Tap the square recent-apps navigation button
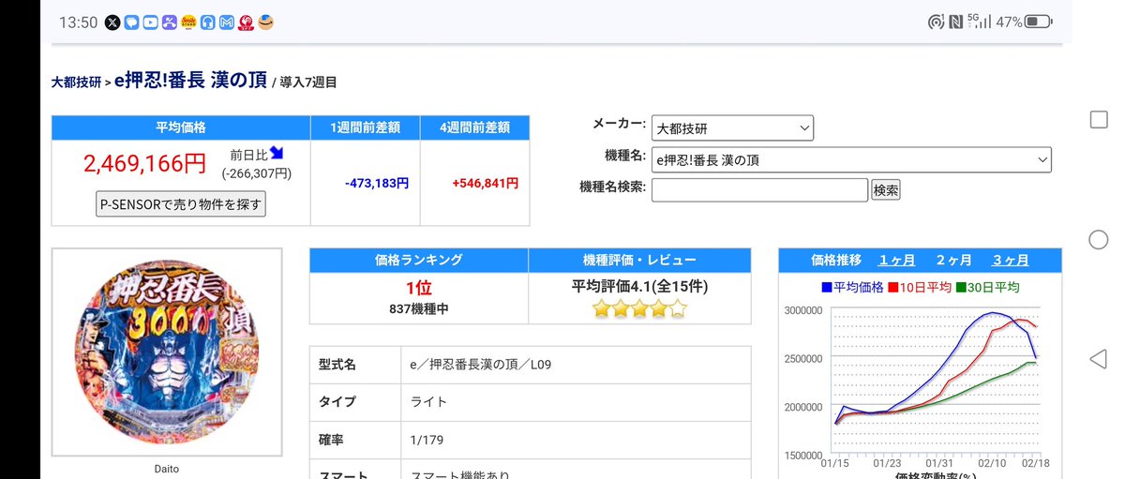Screen dimensions: 1125x479 (x=1098, y=119)
